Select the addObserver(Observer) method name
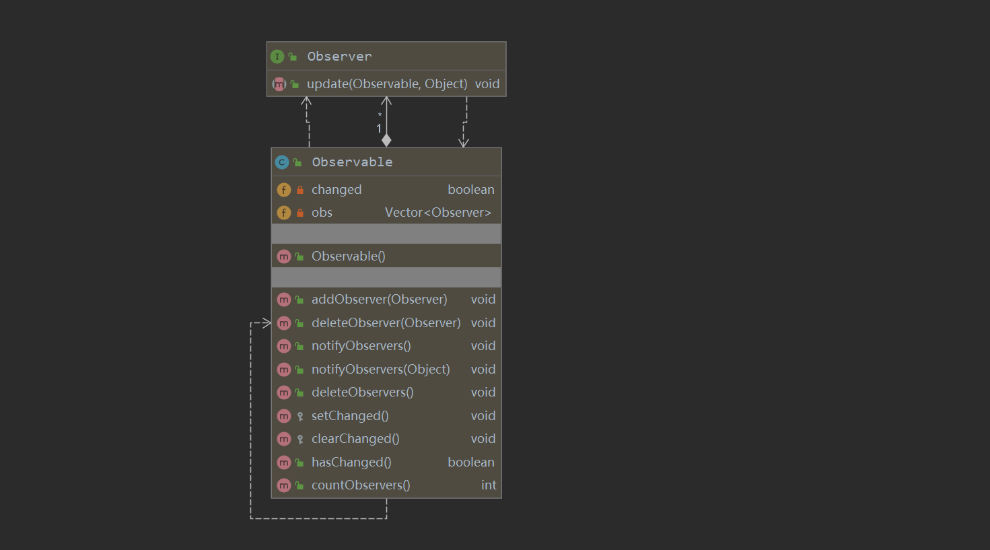This screenshot has height=550, width=990. click(380, 300)
